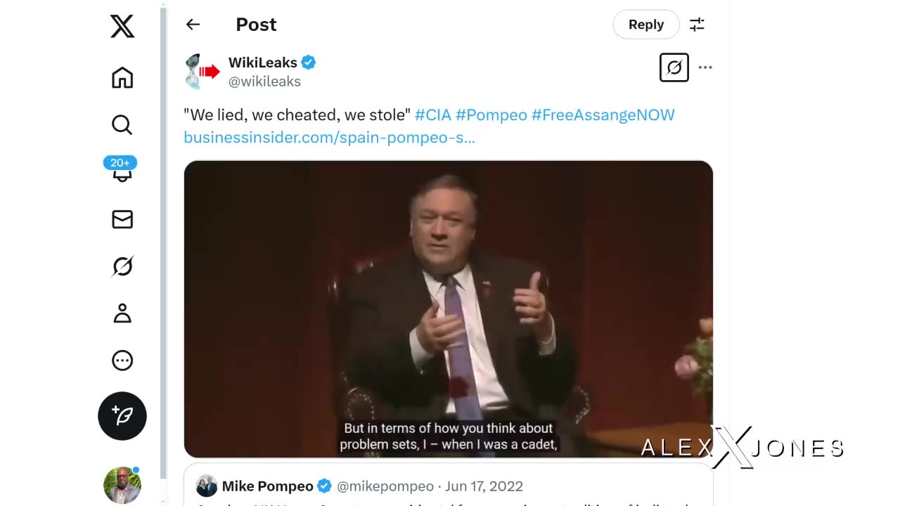Screen dimensions: 900x506
Task: Open the Profile person icon
Action: coord(122,313)
